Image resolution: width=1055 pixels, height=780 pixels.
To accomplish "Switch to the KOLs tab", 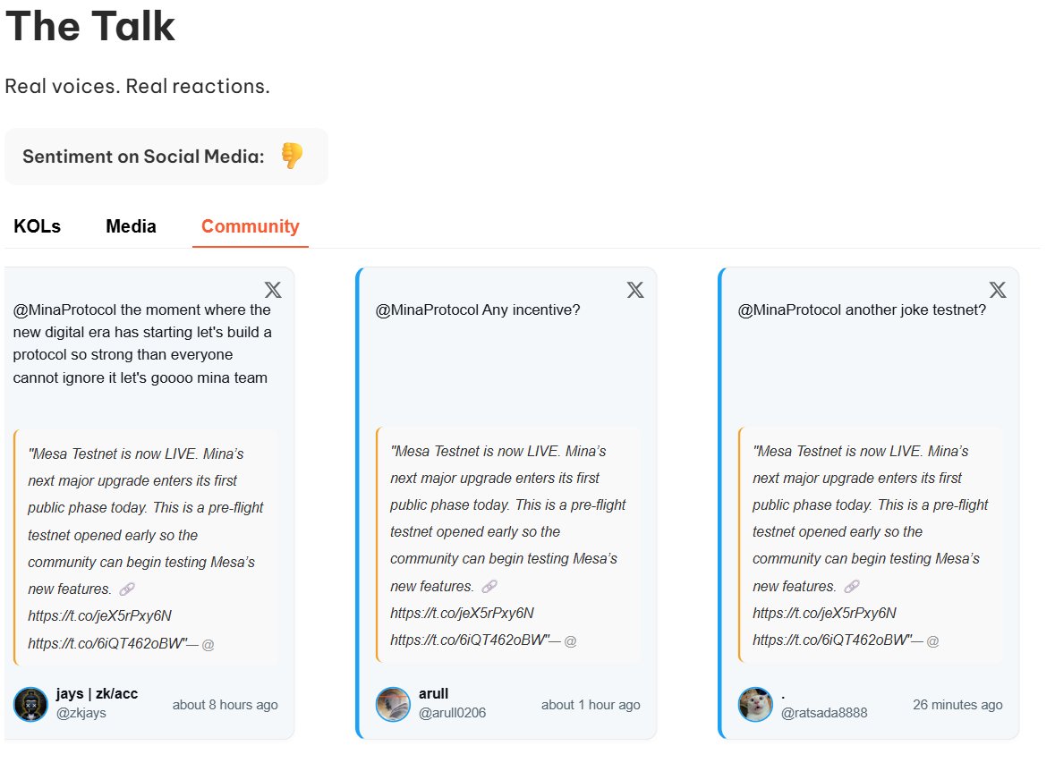I will click(x=38, y=226).
